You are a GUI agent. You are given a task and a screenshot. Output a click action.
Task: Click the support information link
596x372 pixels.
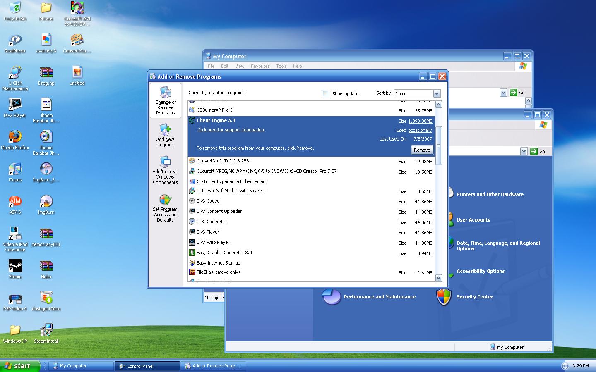tap(231, 130)
